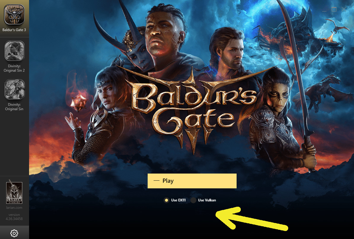This screenshot has height=239, width=354.
Task: Click the Use DX11 text label
Action: (x=178, y=200)
